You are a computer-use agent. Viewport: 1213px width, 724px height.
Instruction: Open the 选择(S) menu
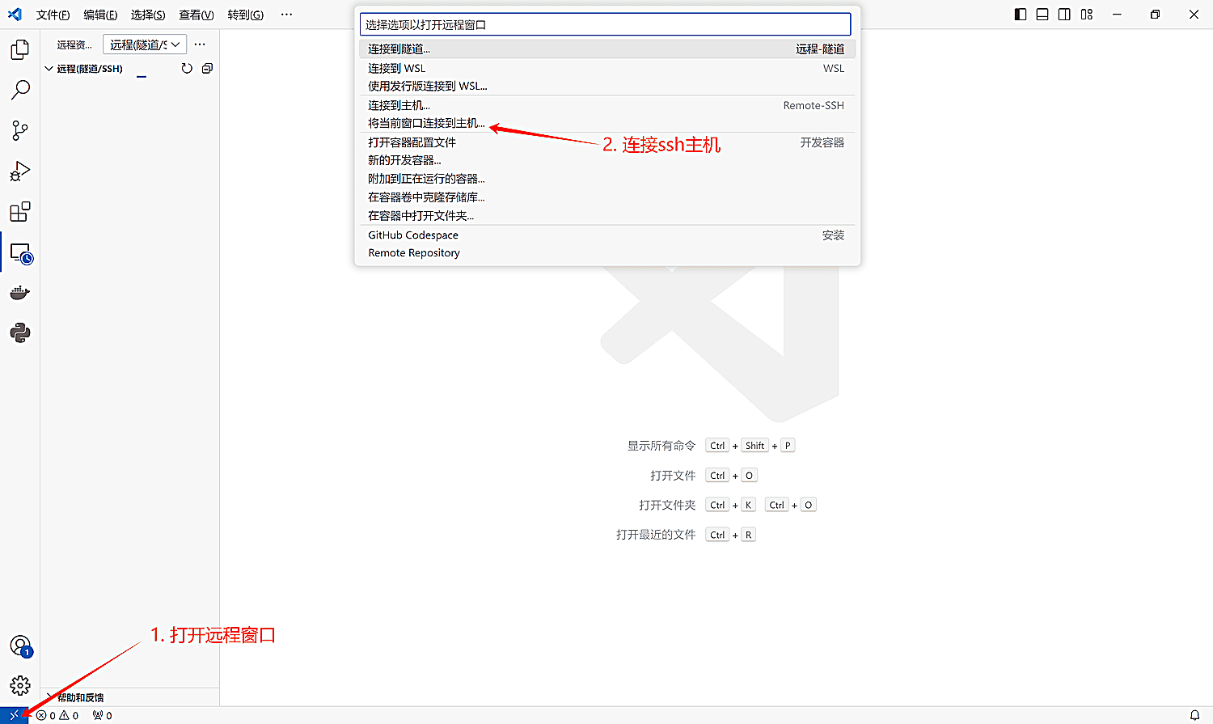(x=148, y=15)
